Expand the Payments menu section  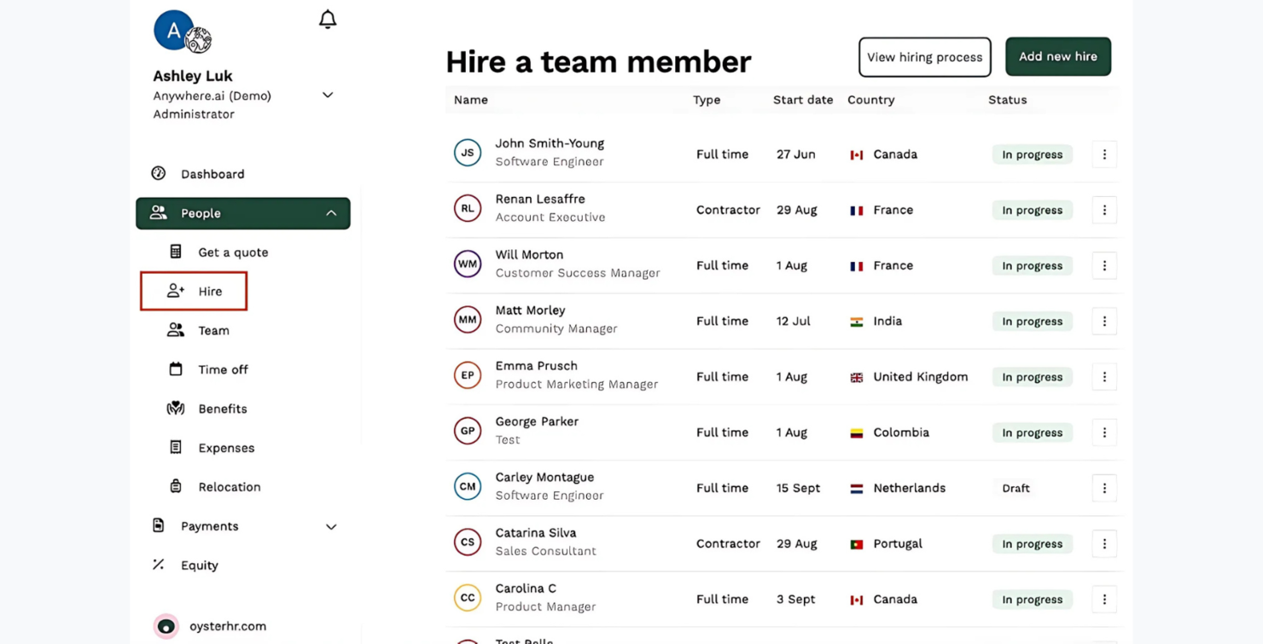pos(331,526)
